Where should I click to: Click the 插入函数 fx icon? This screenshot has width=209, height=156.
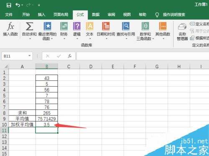[10, 26]
